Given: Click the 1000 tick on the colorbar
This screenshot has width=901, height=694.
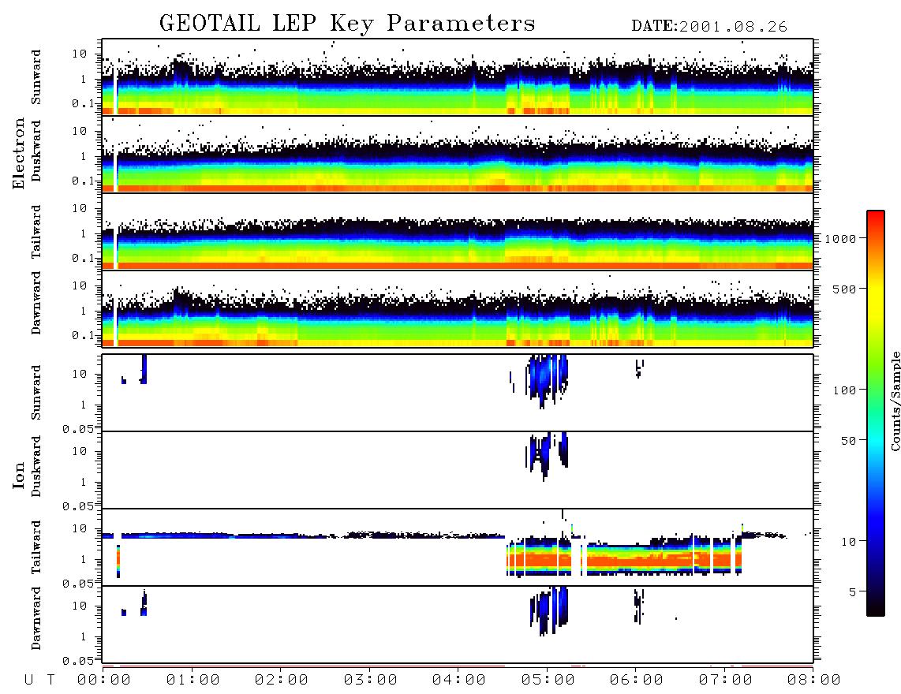Looking at the screenshot, I should tap(841, 239).
